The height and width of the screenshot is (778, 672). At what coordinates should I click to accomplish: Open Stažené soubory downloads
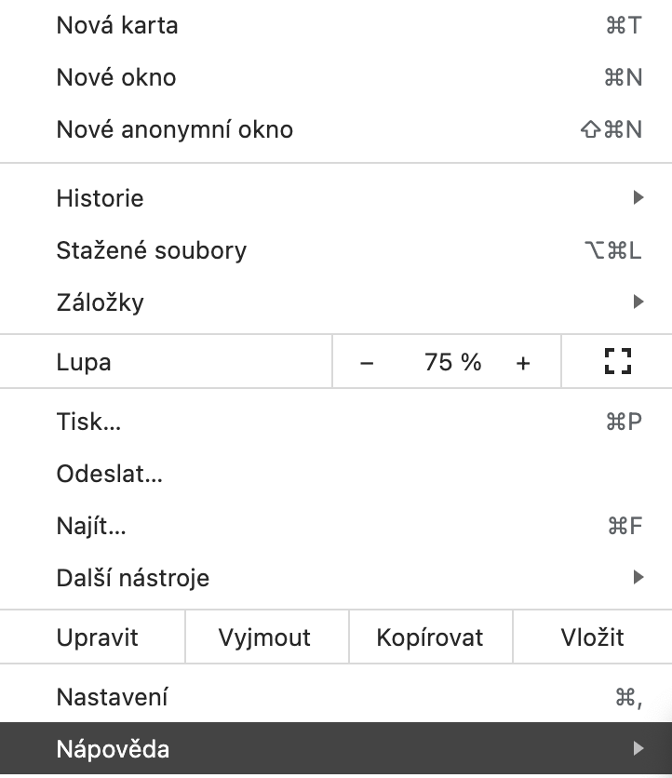[x=152, y=250]
